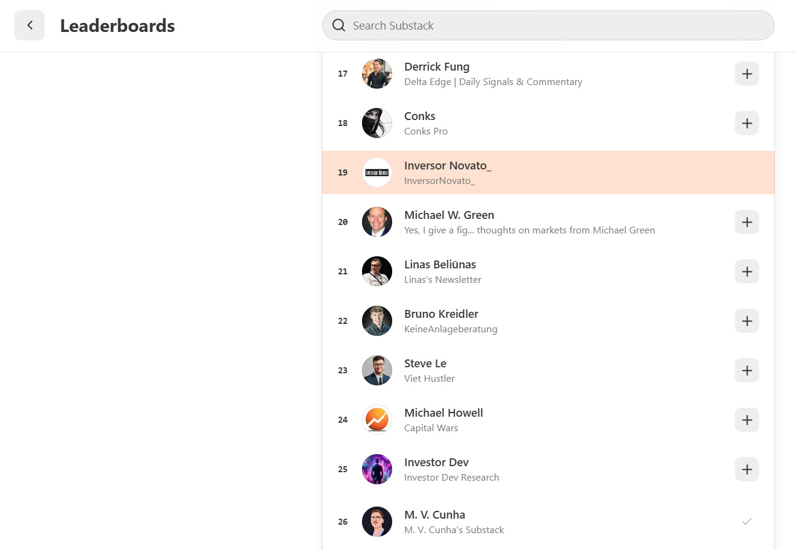Add Linas Beliūnas with plus button

pos(747,271)
